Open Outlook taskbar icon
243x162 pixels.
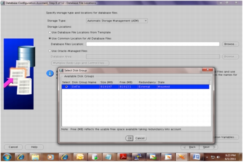80,157
